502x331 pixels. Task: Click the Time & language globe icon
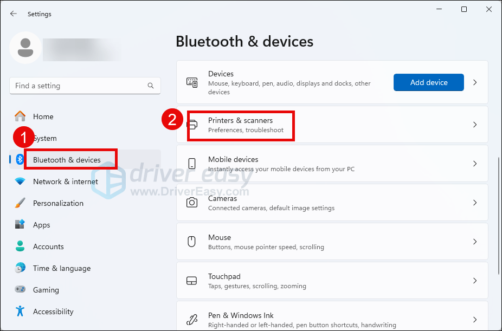click(20, 268)
